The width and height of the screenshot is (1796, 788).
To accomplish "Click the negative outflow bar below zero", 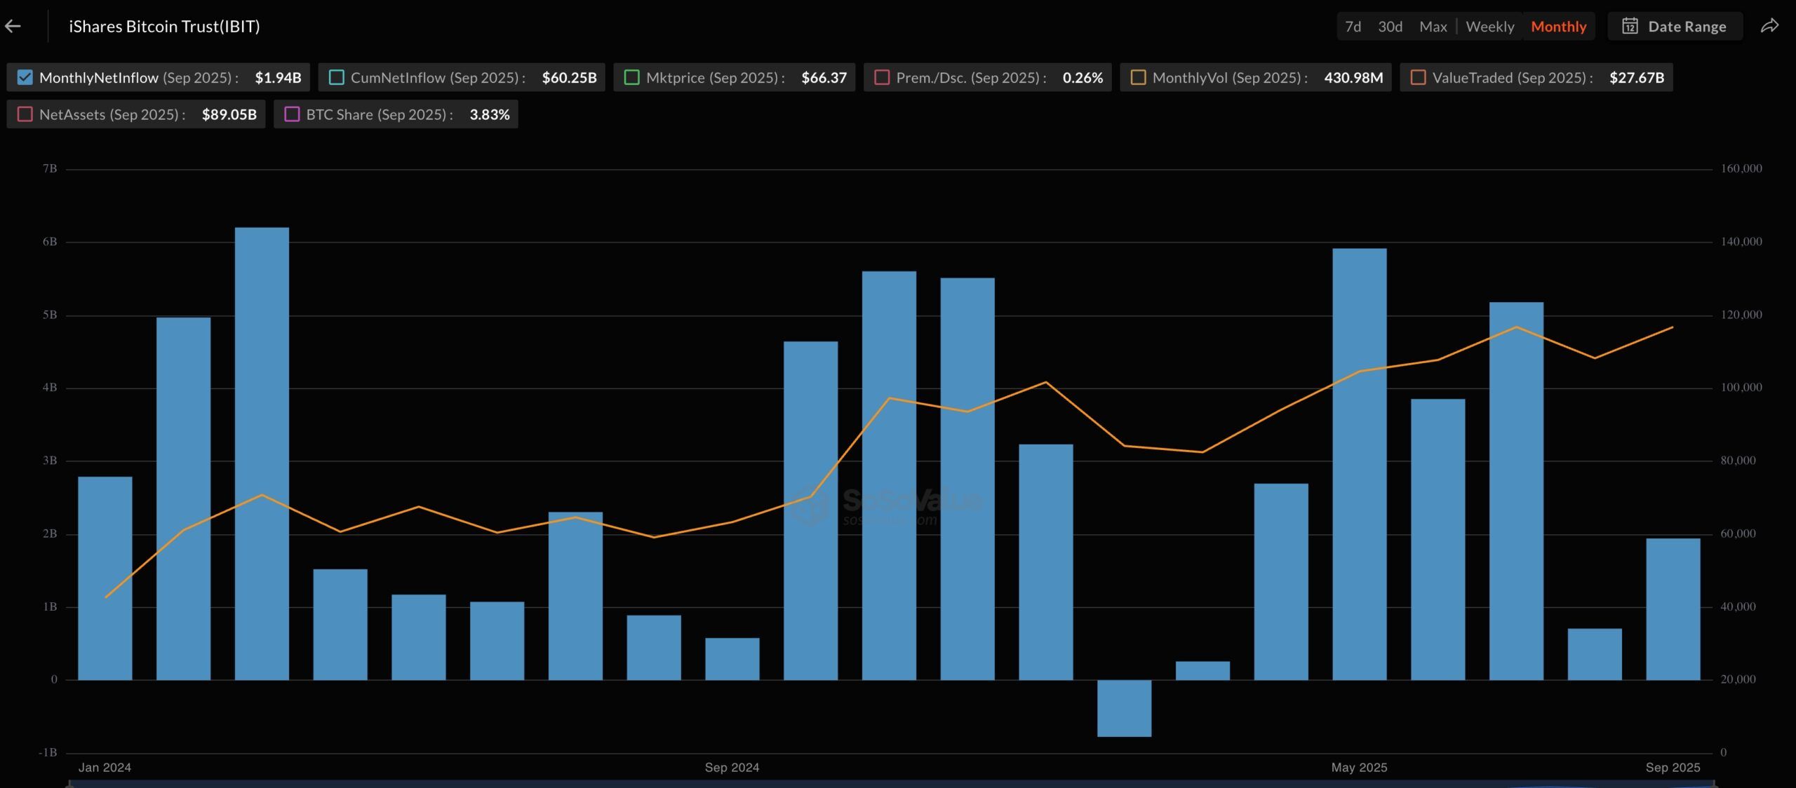I will (x=1125, y=708).
